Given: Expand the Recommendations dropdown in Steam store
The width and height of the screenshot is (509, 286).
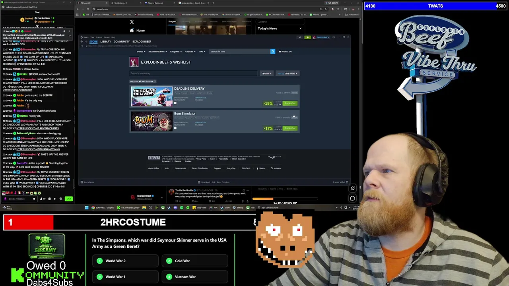Looking at the screenshot, I should click(157, 51).
